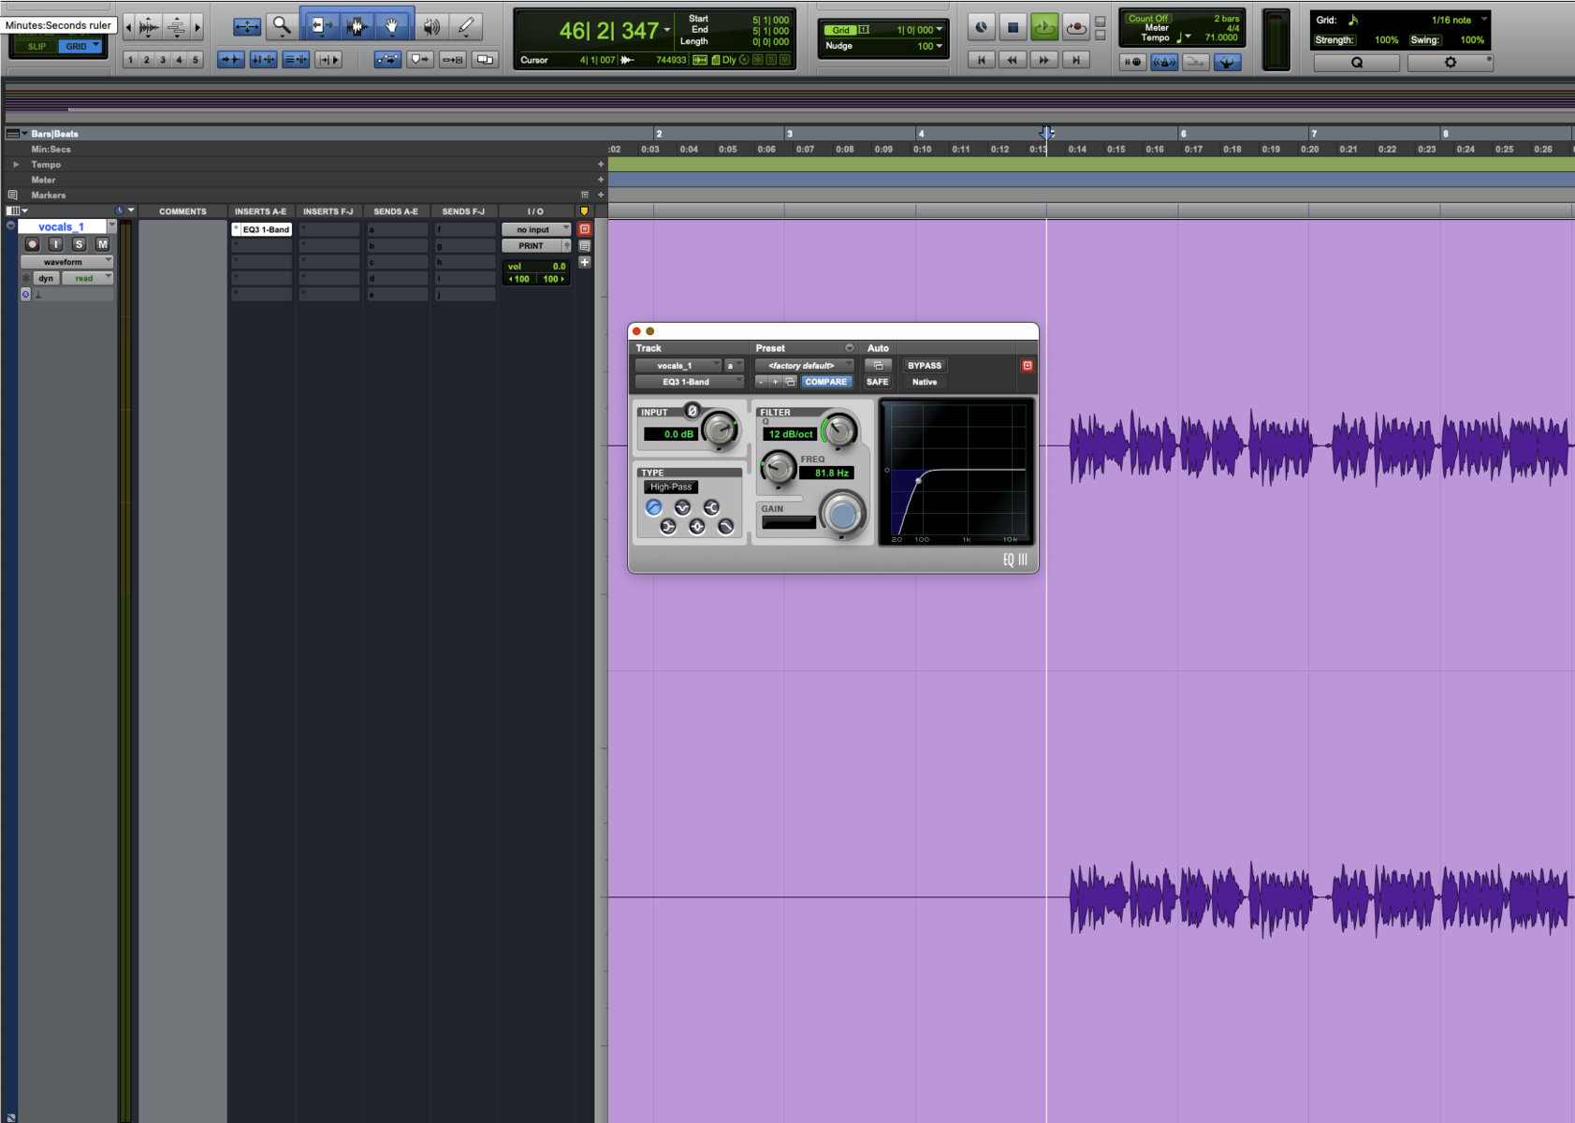The image size is (1575, 1123).
Task: Click the green Play button
Action: [1044, 27]
